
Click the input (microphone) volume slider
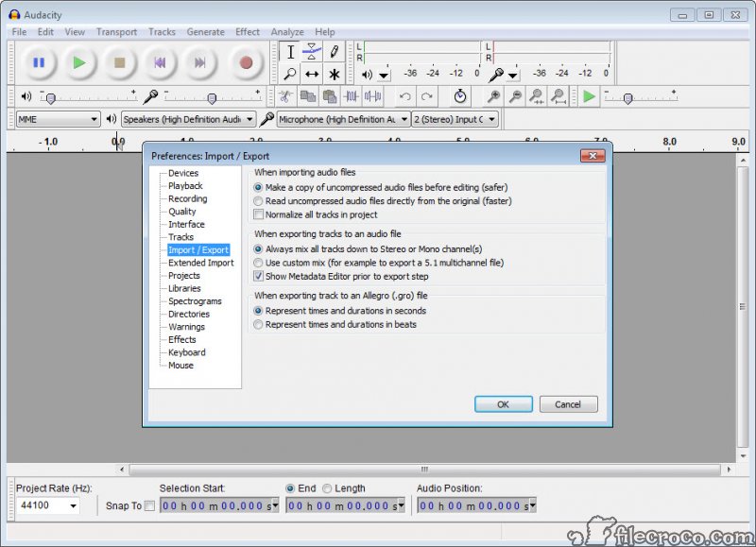click(x=212, y=97)
